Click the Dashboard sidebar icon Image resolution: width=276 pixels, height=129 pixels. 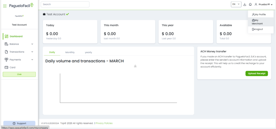point(6,36)
